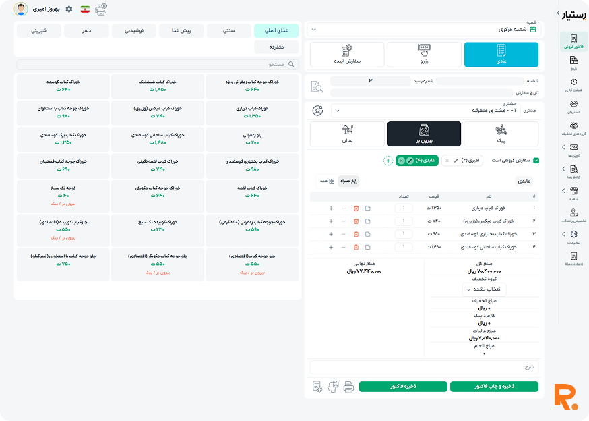
Task: Click the invoice search icon beside receipt number
Action: tap(317, 87)
